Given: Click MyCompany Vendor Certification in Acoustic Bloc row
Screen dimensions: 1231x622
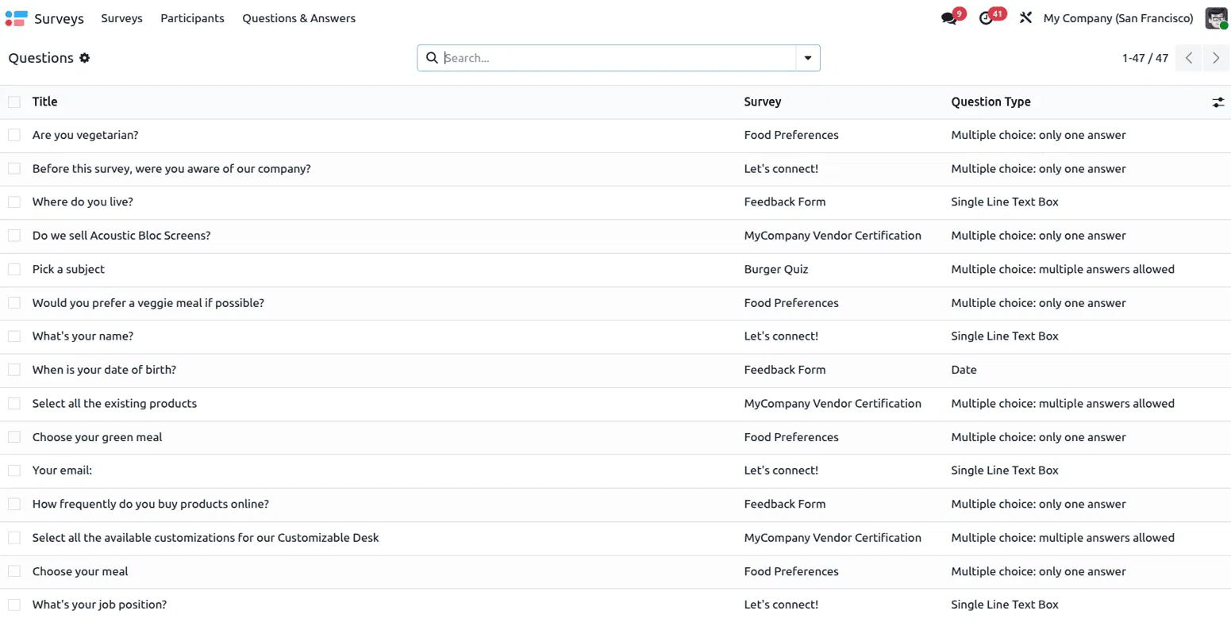Looking at the screenshot, I should (x=833, y=236).
